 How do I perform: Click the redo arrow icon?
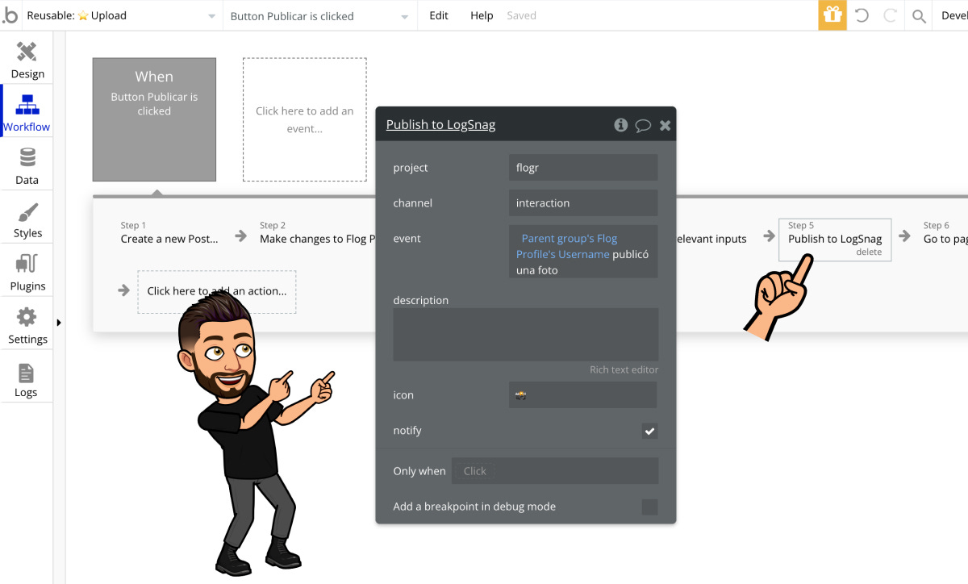890,15
